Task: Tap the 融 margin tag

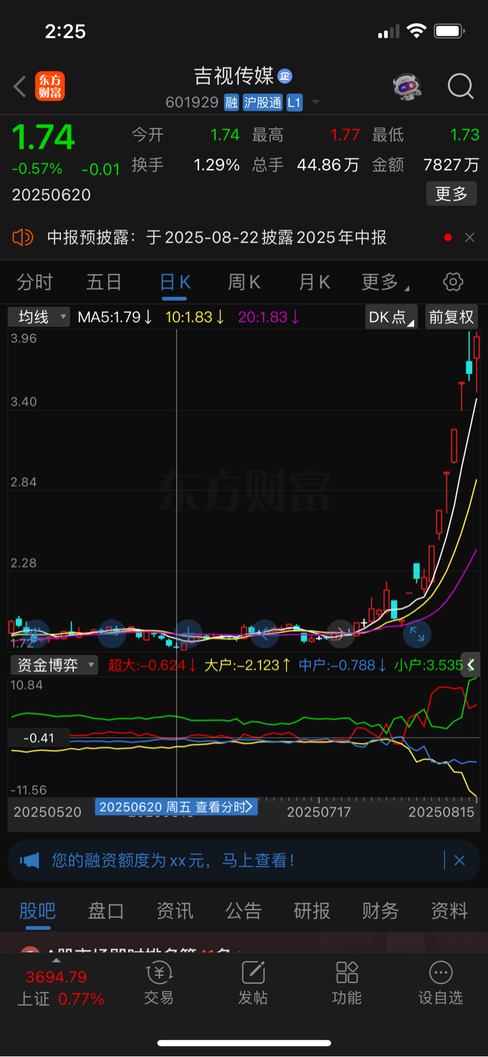Action: click(x=231, y=102)
